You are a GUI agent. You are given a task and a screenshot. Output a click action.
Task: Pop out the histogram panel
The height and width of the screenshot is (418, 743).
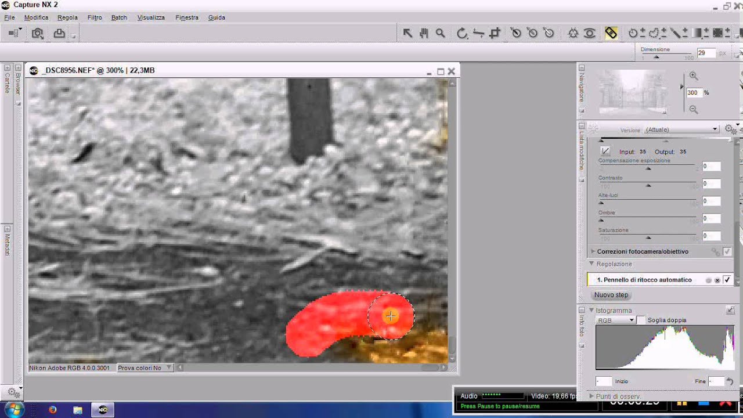[730, 311]
